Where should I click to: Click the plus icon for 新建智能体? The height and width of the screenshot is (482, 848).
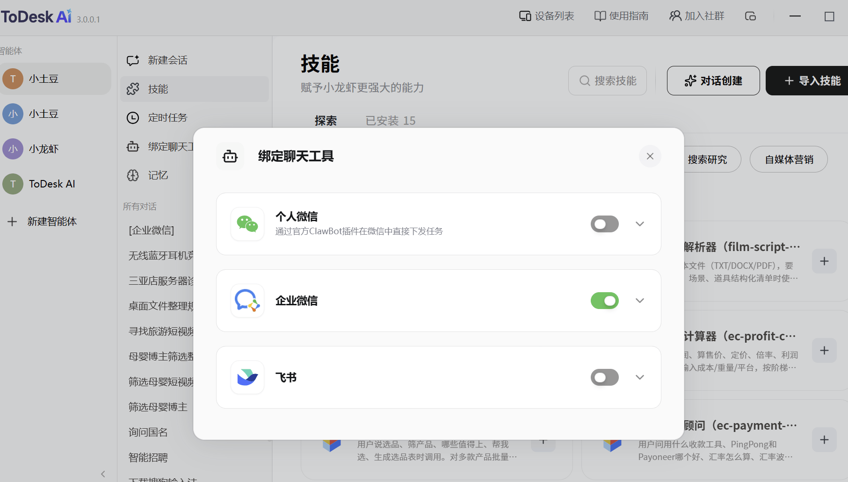(12, 221)
